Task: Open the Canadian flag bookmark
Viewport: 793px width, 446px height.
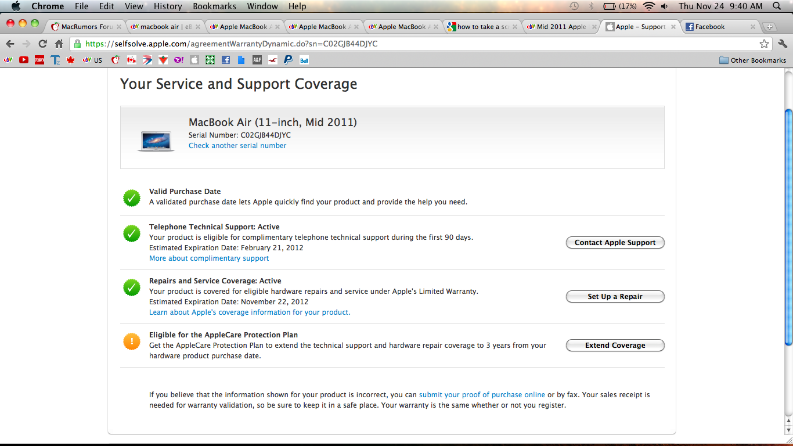Action: coord(131,60)
